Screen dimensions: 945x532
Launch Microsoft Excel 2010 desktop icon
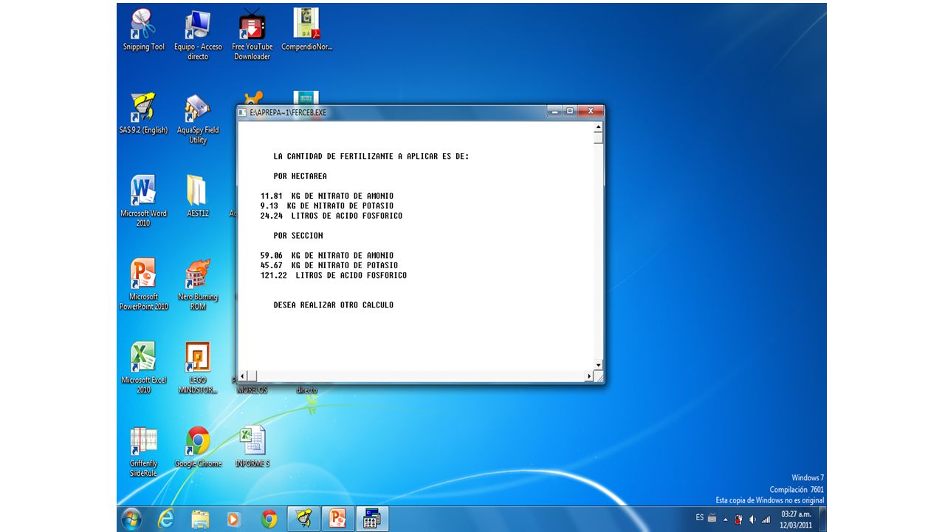pos(143,368)
